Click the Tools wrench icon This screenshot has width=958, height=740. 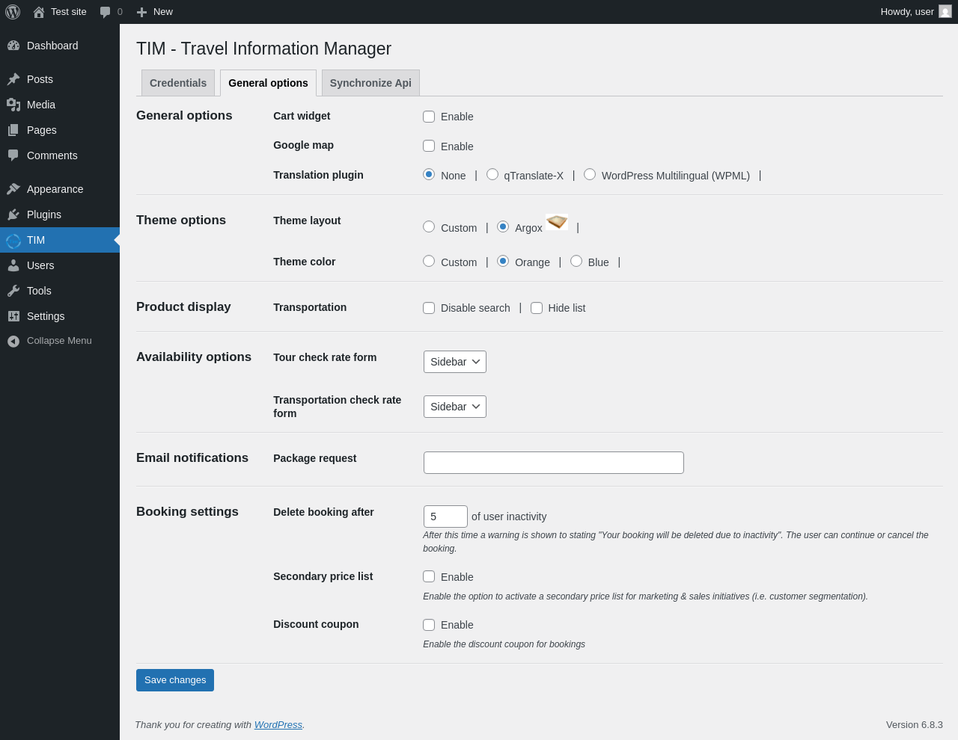coord(13,291)
